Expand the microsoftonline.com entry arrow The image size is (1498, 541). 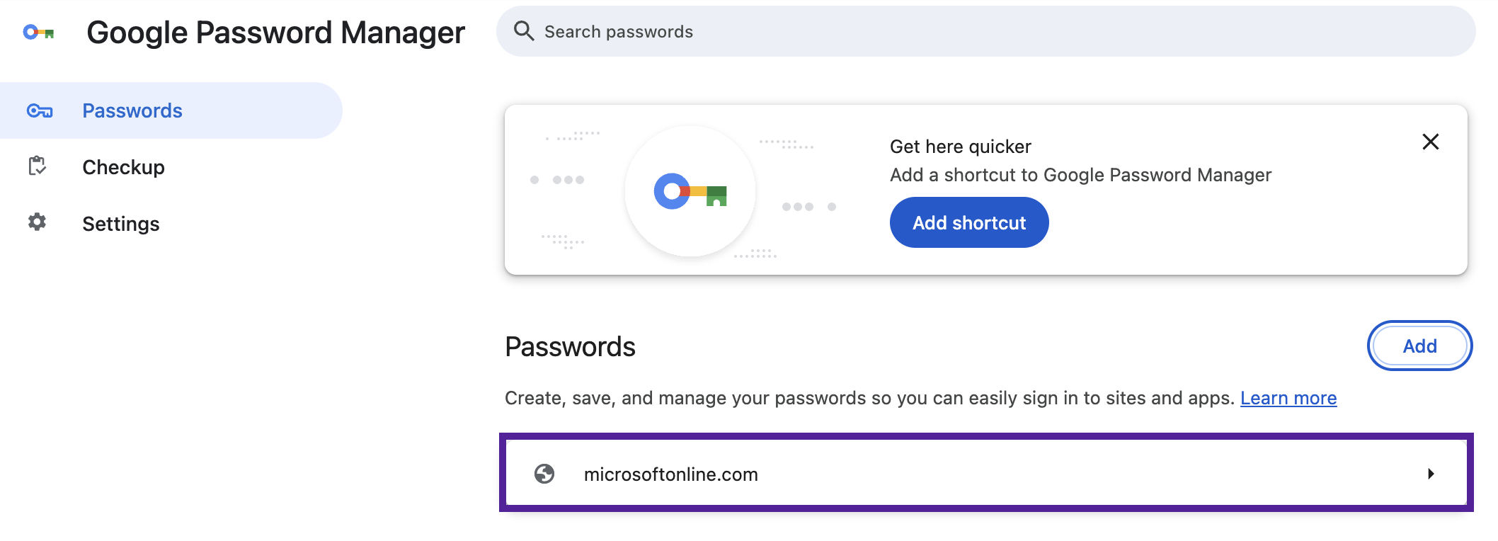tap(1430, 474)
